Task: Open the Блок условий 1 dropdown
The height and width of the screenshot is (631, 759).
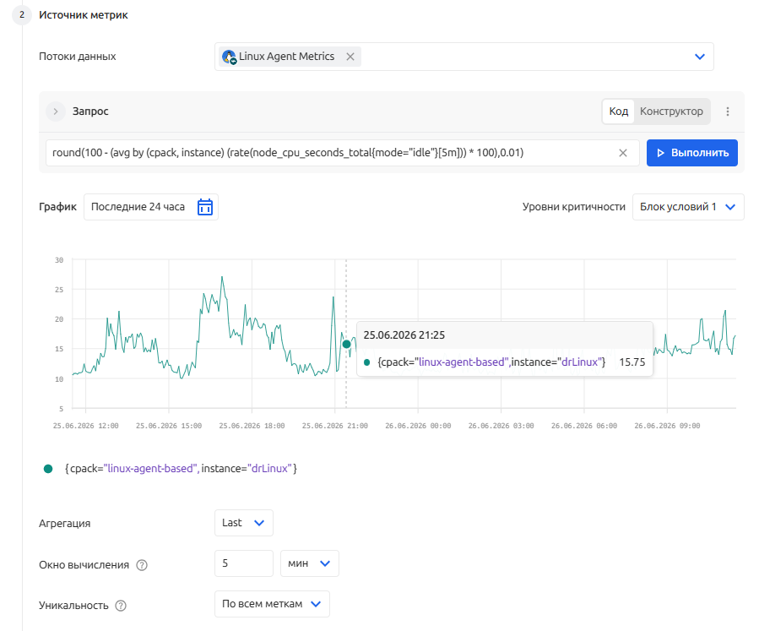Action: [688, 207]
